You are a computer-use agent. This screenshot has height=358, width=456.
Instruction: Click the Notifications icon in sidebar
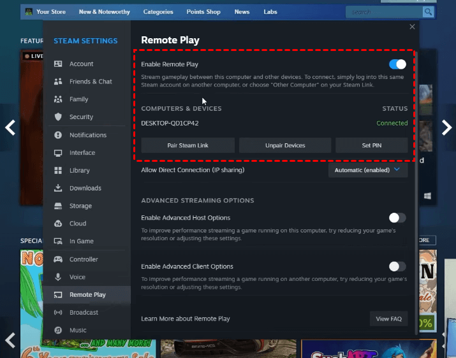point(58,135)
